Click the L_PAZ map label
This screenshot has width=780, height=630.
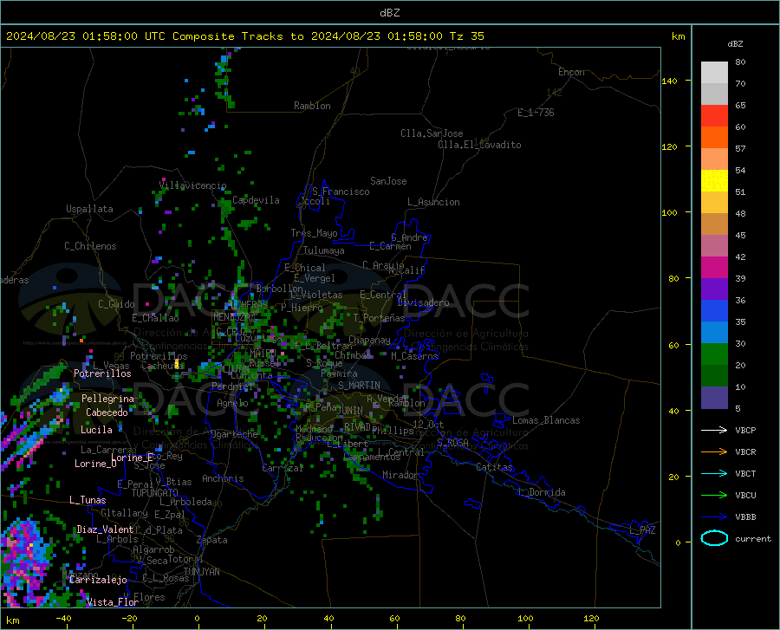[642, 530]
